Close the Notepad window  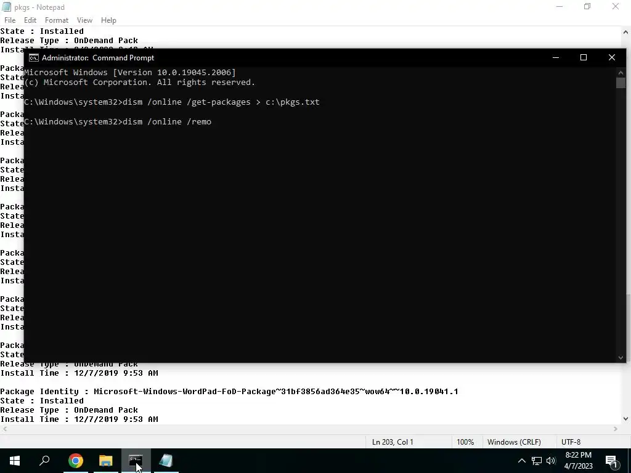point(616,7)
